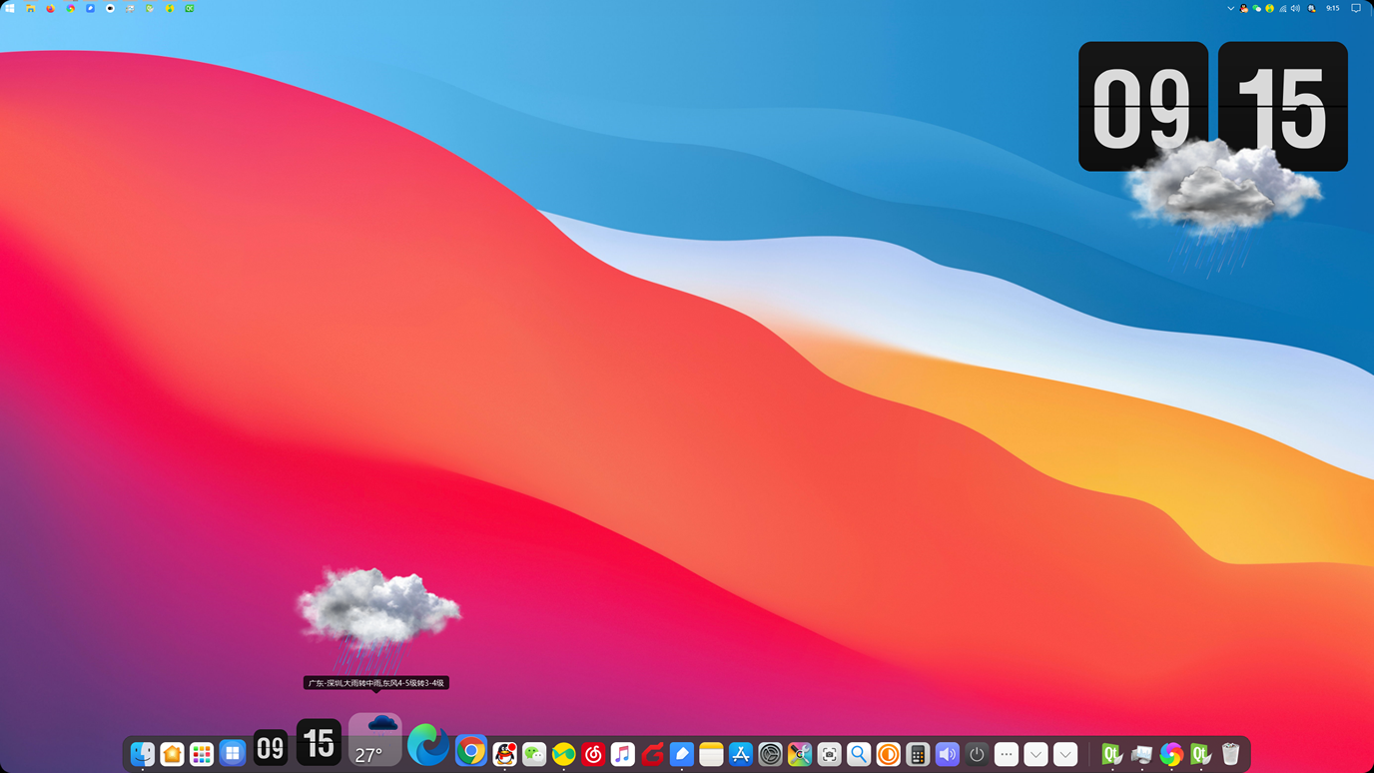Open Finder from the dock
Viewport: 1374px width, 773px height.
tap(143, 754)
